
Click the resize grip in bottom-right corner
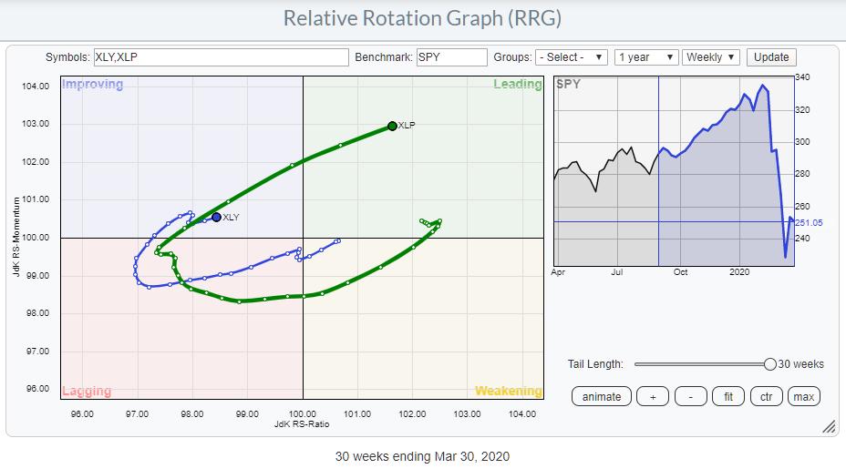[x=829, y=426]
